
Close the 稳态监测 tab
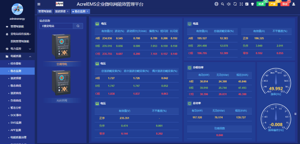point(87,11)
